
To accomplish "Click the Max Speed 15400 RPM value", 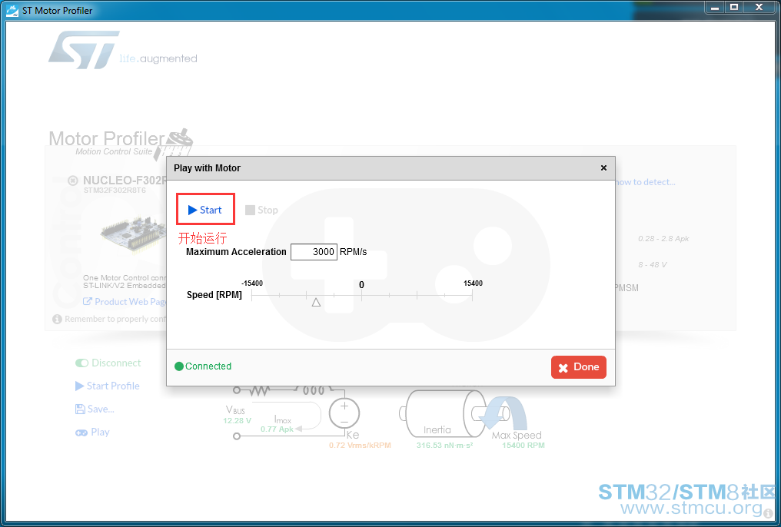I will click(523, 446).
